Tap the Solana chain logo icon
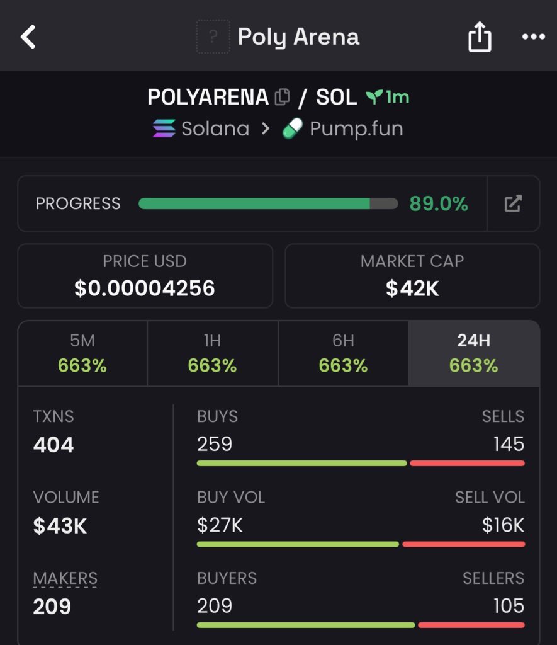The height and width of the screenshot is (645, 557). 164,129
